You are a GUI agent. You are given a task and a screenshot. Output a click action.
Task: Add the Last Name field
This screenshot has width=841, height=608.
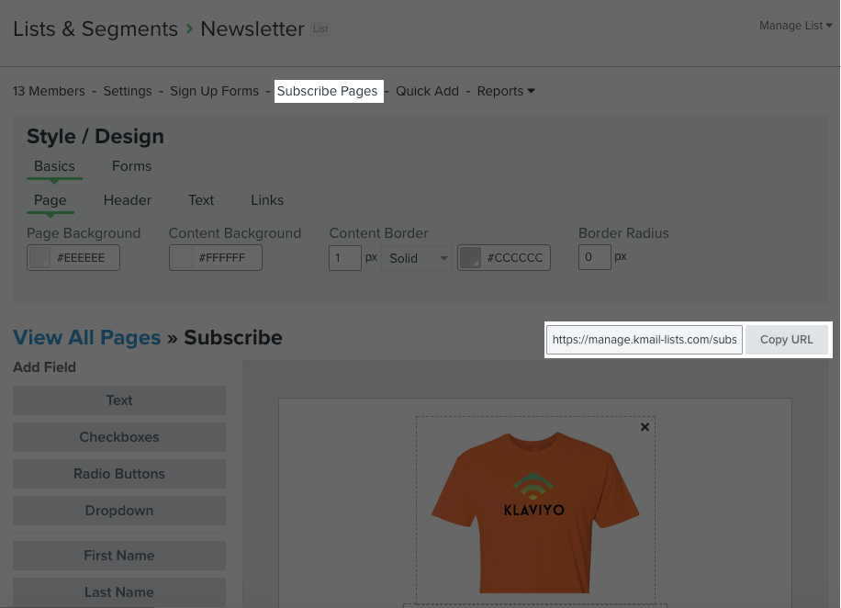pos(119,591)
